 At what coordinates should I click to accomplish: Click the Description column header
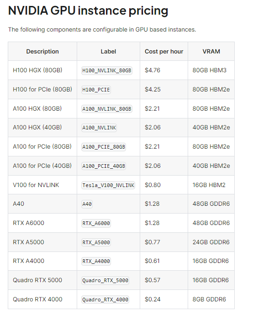[x=42, y=51]
